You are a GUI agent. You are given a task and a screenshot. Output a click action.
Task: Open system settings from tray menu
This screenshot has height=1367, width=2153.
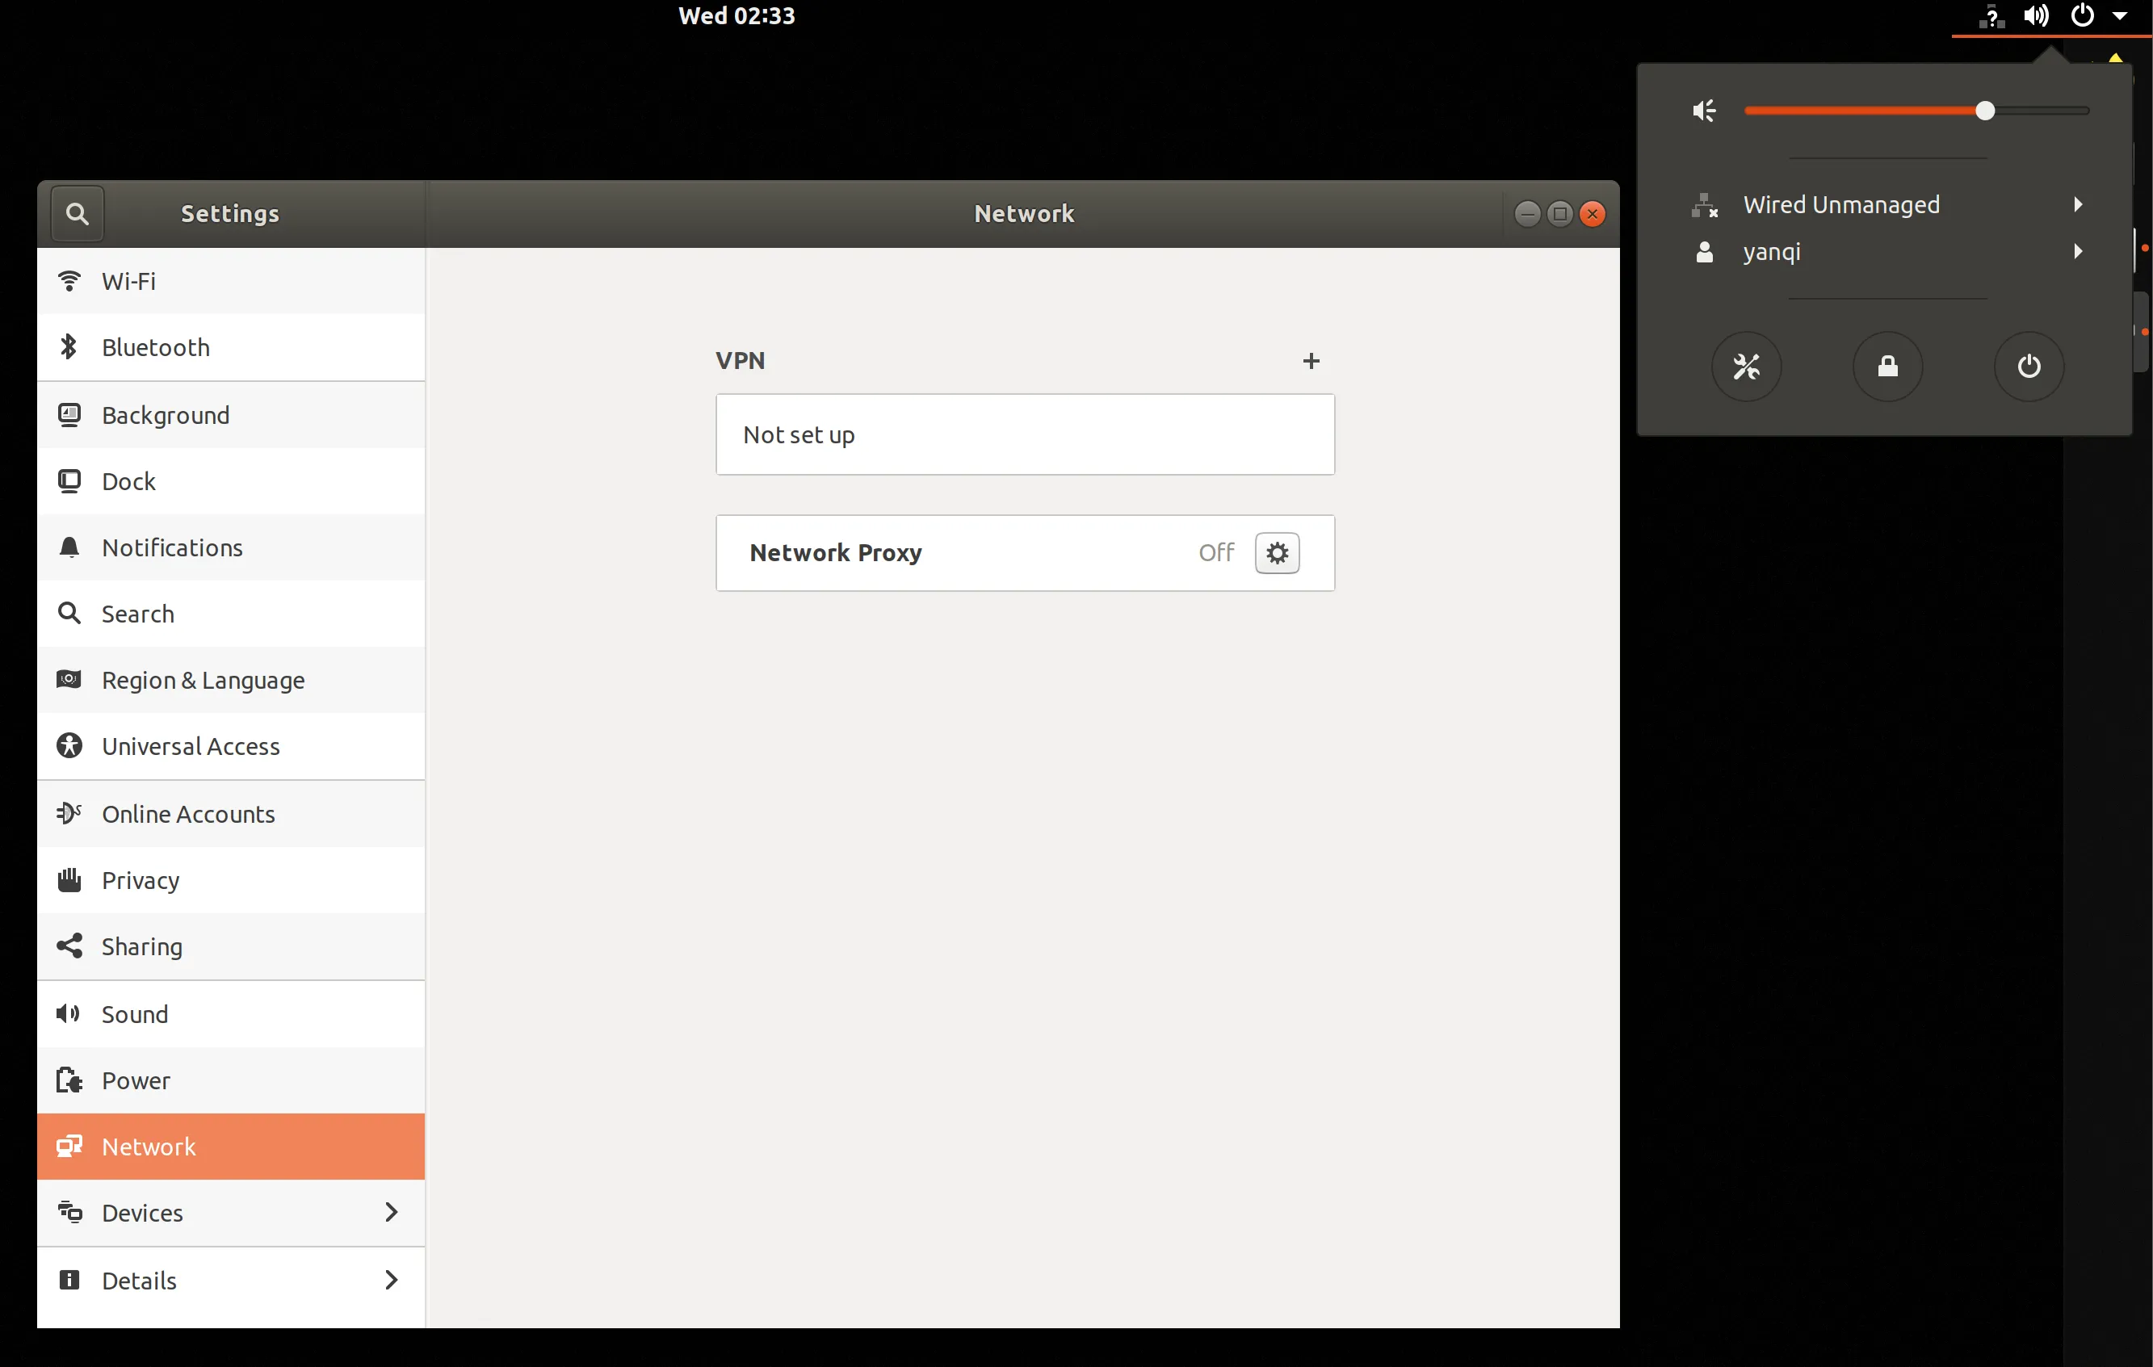coord(1745,367)
